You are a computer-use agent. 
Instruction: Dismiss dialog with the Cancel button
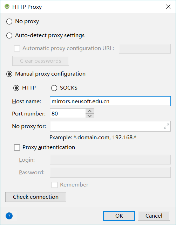coord(154,216)
